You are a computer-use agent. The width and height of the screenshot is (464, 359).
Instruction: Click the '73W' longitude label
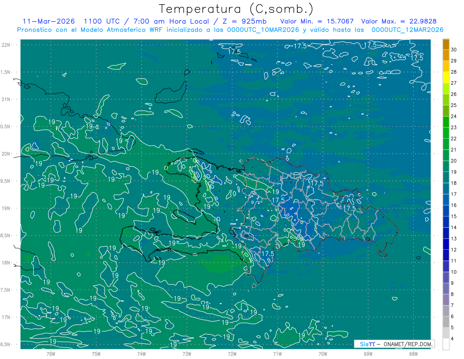click(187, 354)
